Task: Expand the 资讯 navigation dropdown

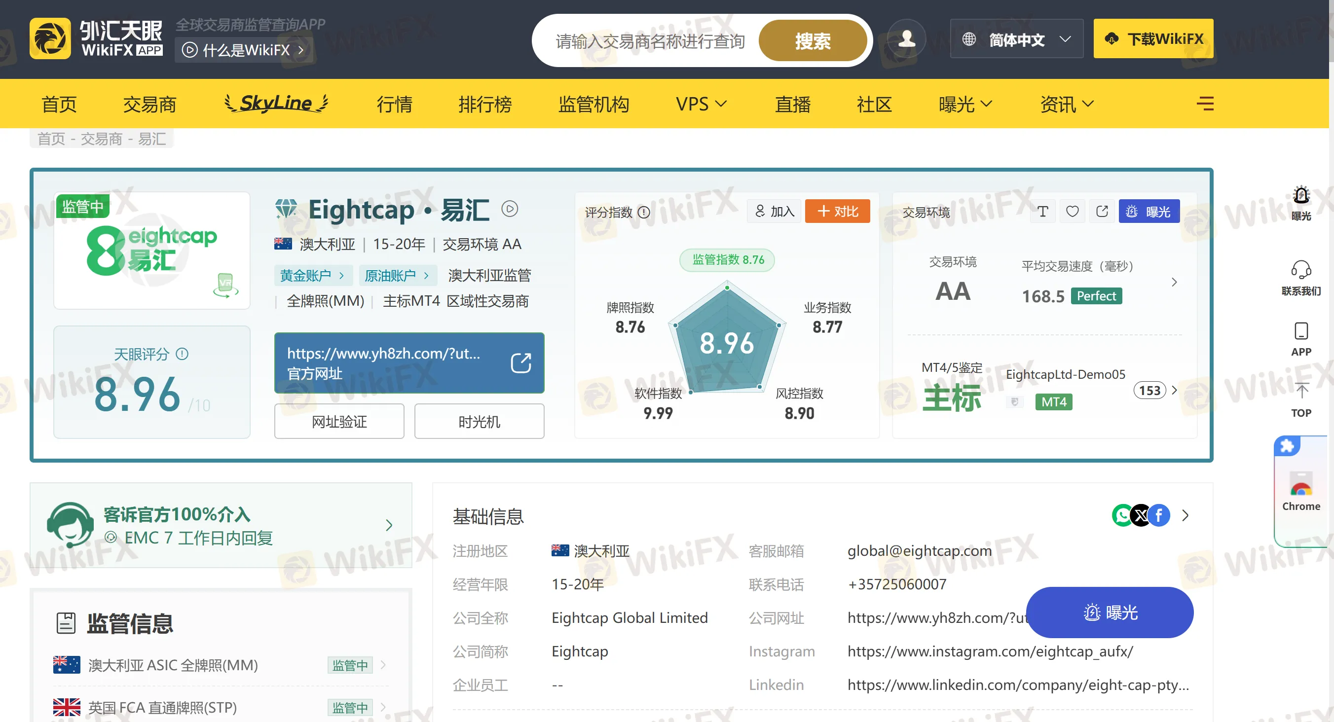Action: pos(1067,104)
